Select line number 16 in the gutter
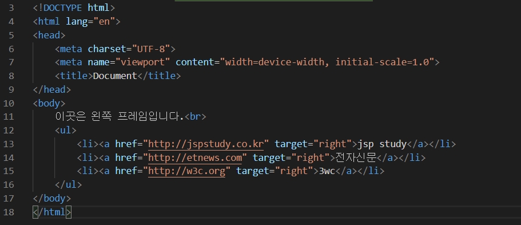This screenshot has height=225, width=521. 9,184
